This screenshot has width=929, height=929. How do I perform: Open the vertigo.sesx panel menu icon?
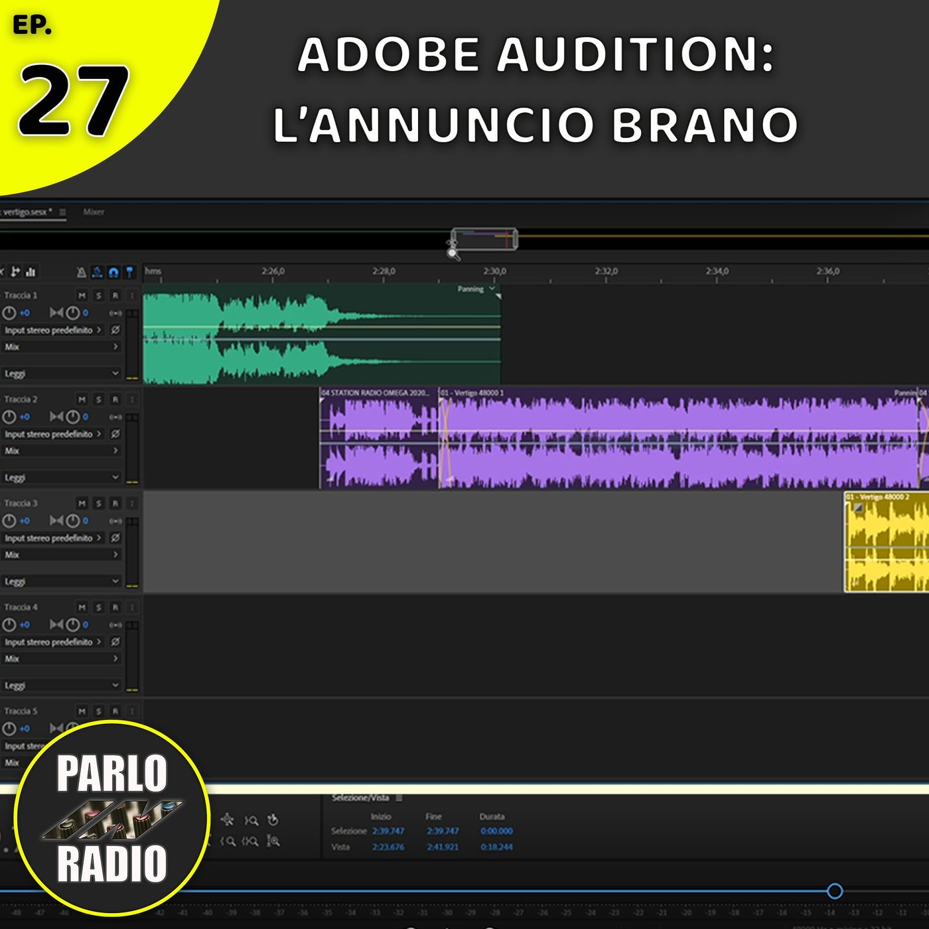coord(62,212)
